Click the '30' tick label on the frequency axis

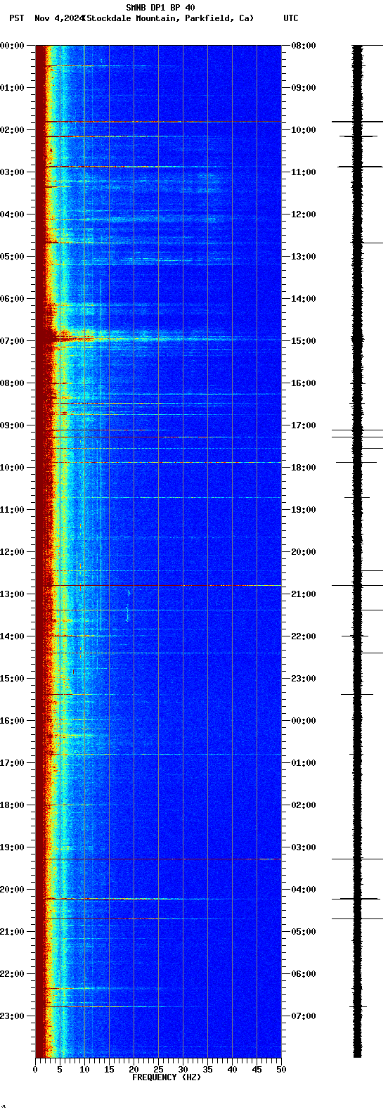[183, 1070]
